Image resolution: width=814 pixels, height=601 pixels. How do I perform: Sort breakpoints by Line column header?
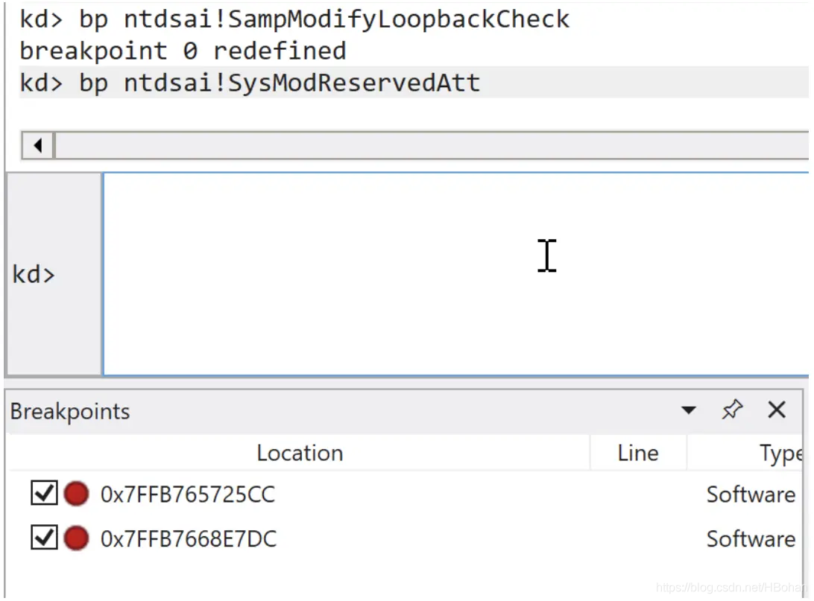638,454
